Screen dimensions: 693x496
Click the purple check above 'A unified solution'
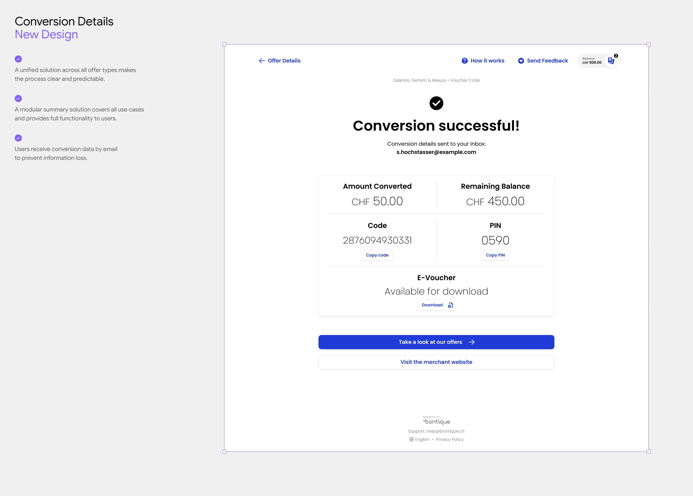pyautogui.click(x=18, y=59)
